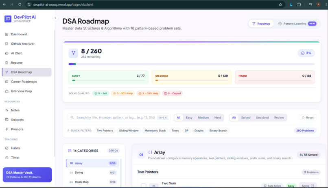
Task: Click the 0 - Copied chip
Action: point(173,93)
